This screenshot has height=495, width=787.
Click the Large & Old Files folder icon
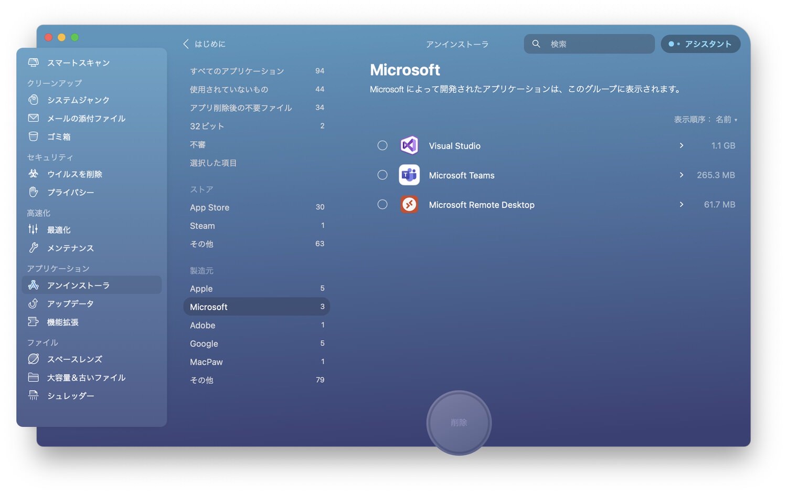tap(33, 377)
